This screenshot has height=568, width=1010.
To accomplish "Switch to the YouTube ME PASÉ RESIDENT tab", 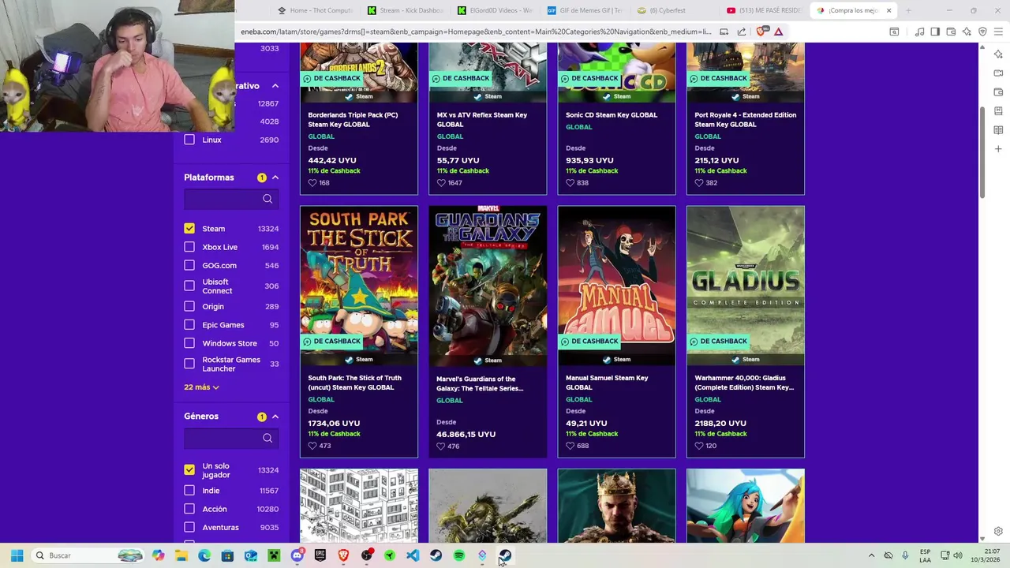I will tap(765, 10).
